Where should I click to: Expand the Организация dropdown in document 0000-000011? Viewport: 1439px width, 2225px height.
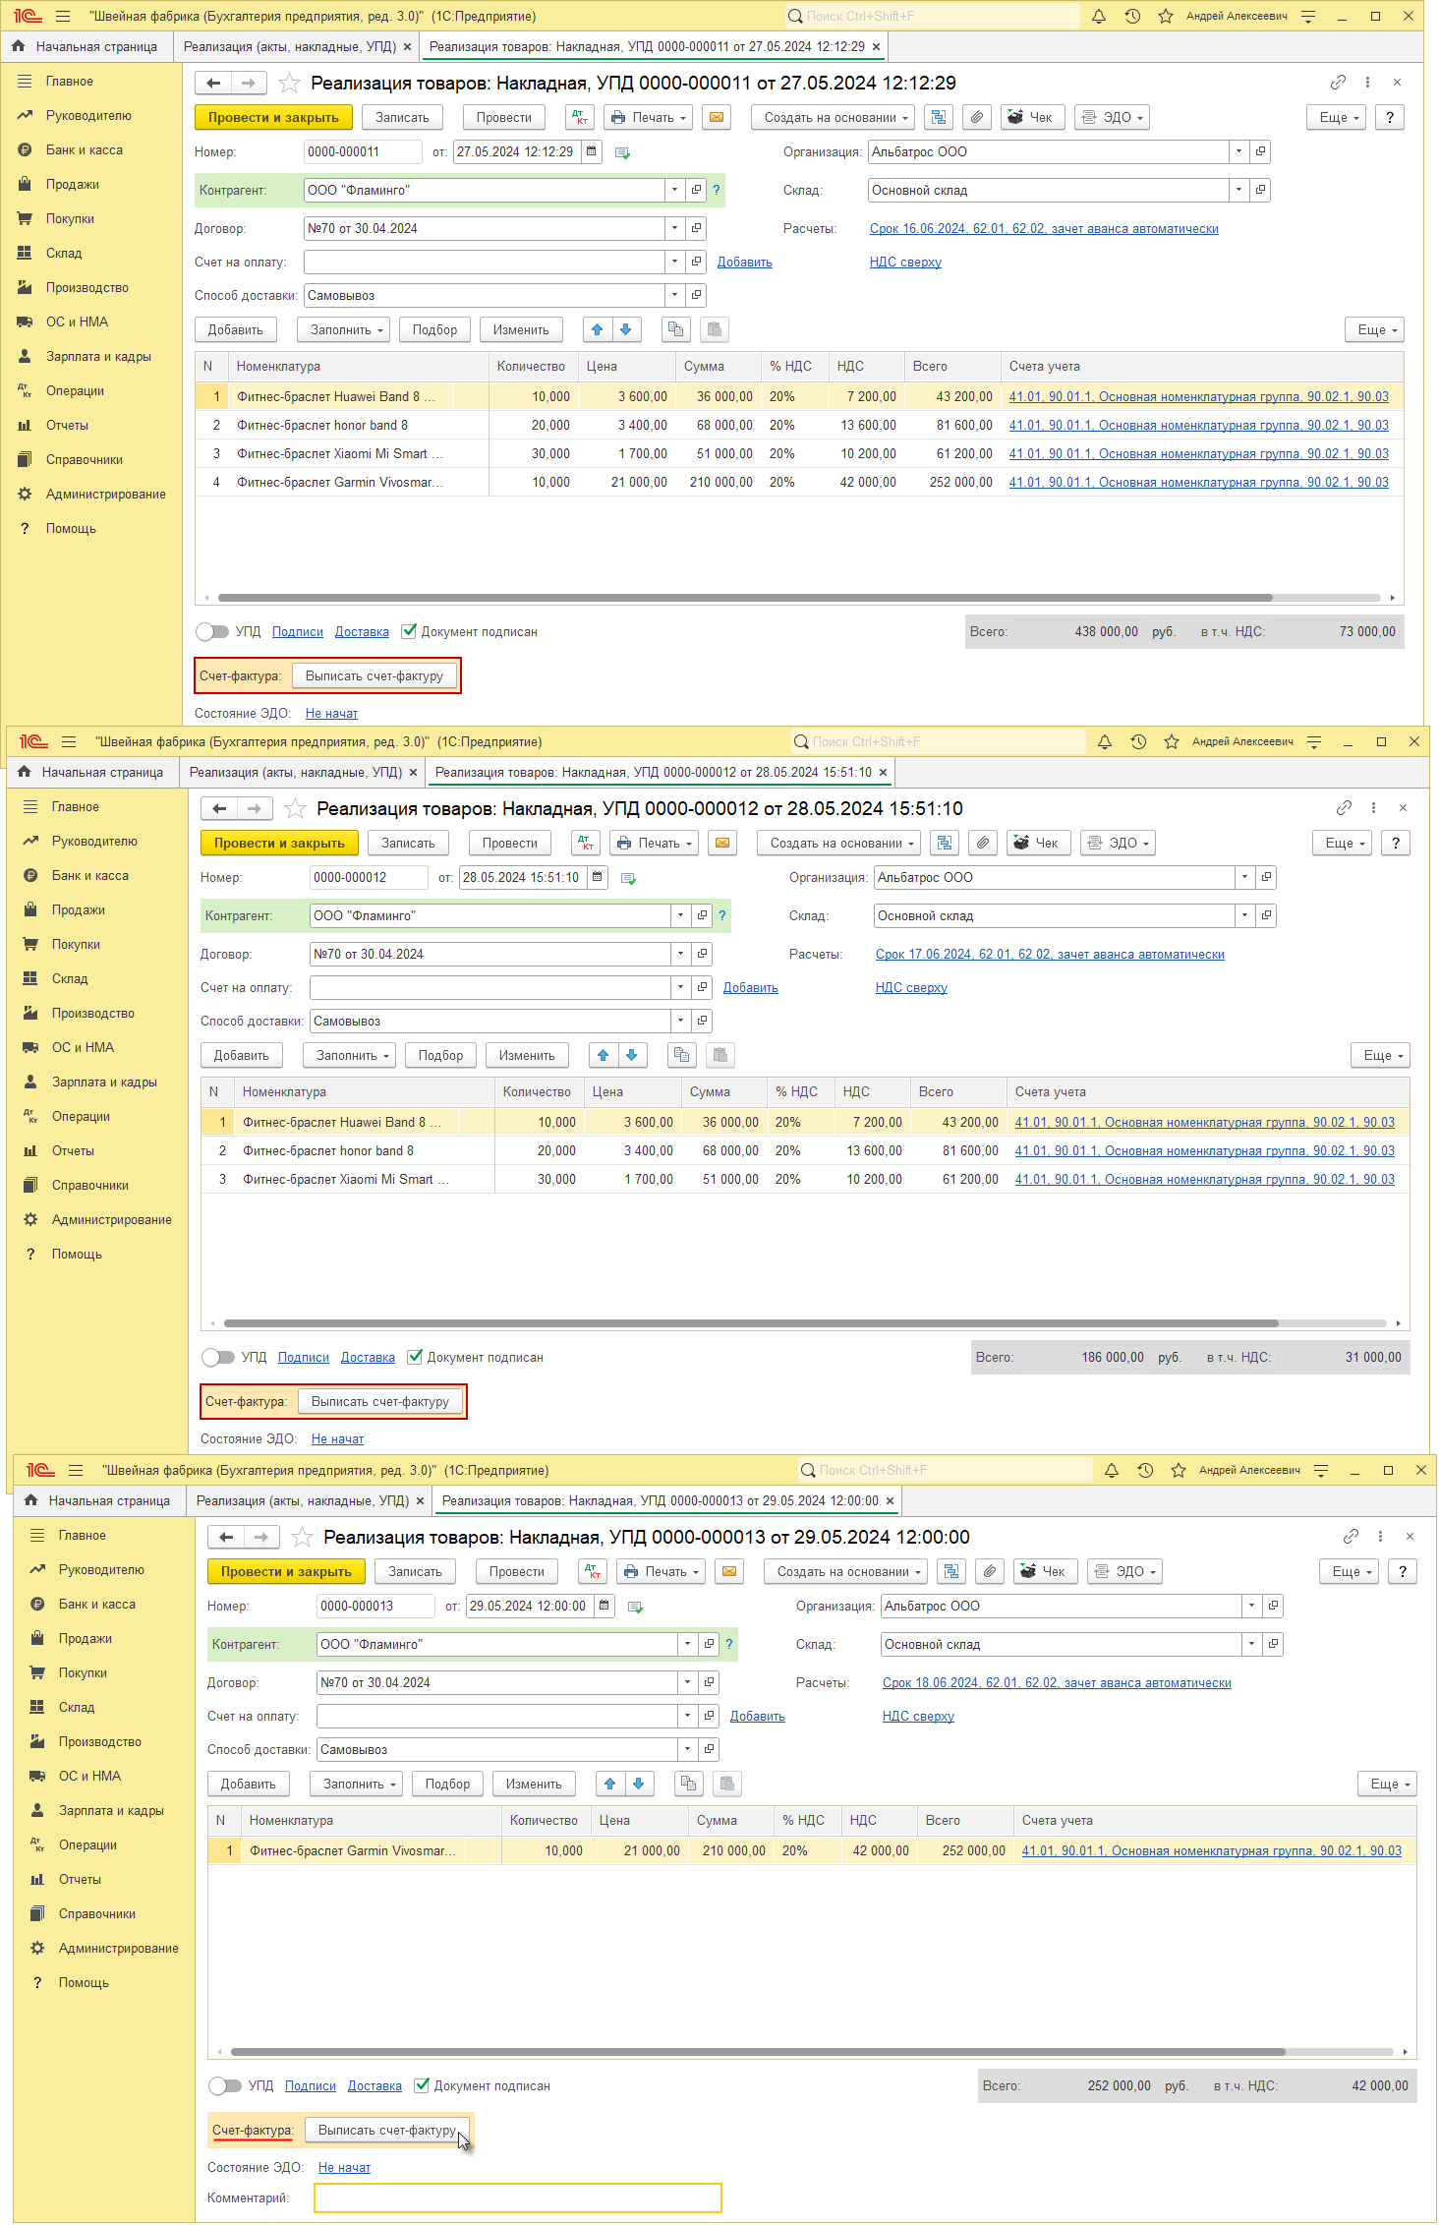tap(1238, 151)
